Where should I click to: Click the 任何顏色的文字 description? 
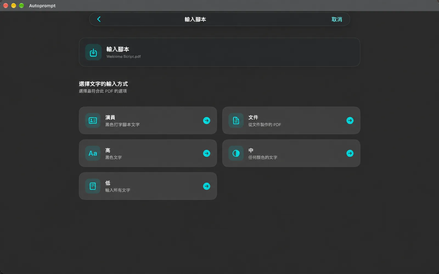pos(263,158)
